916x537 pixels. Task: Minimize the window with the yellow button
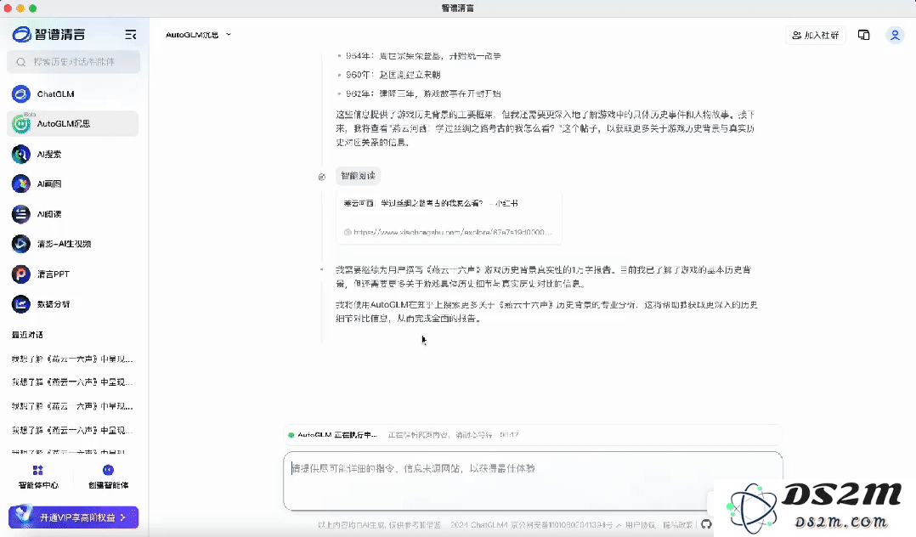click(x=20, y=8)
